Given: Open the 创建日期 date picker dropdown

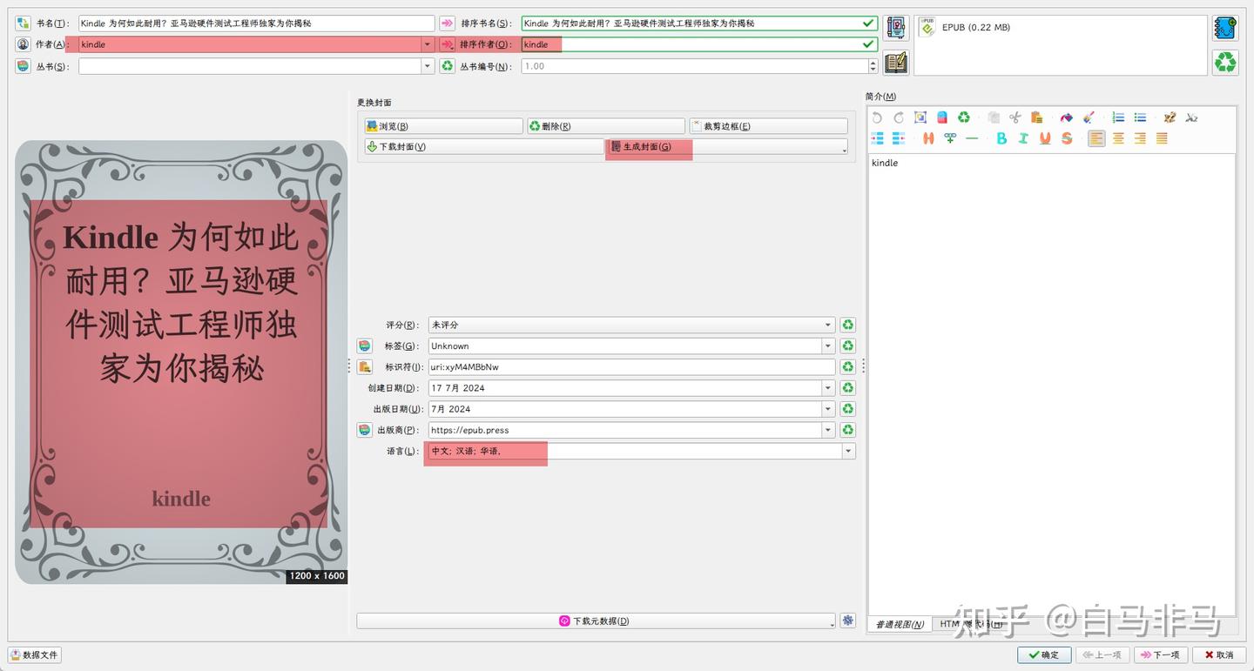Looking at the screenshot, I should point(828,388).
